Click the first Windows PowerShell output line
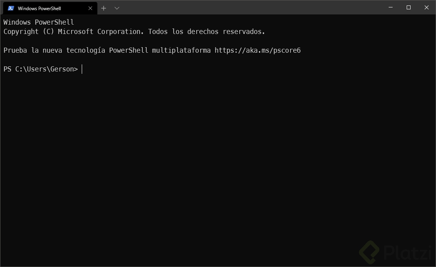The image size is (436, 267). click(39, 22)
